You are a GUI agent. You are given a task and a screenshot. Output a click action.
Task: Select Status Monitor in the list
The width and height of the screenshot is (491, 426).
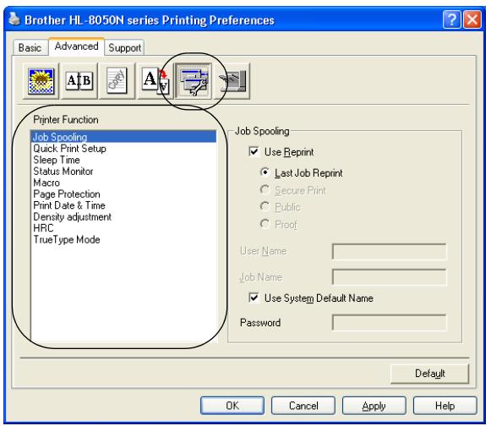coord(123,171)
